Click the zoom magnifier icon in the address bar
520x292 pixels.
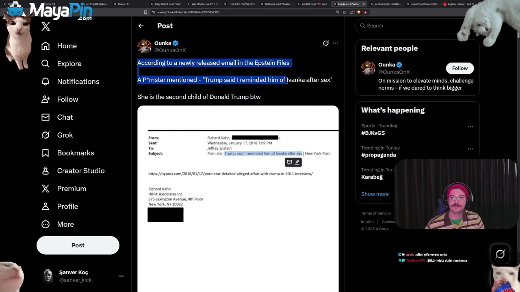[x=338, y=12]
